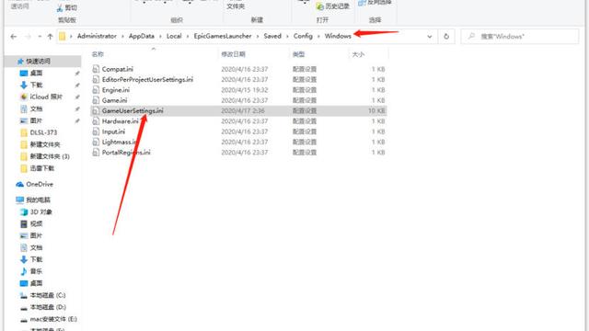Open the 新建文件夹 (3) folder
589x331 pixels.
click(x=50, y=156)
